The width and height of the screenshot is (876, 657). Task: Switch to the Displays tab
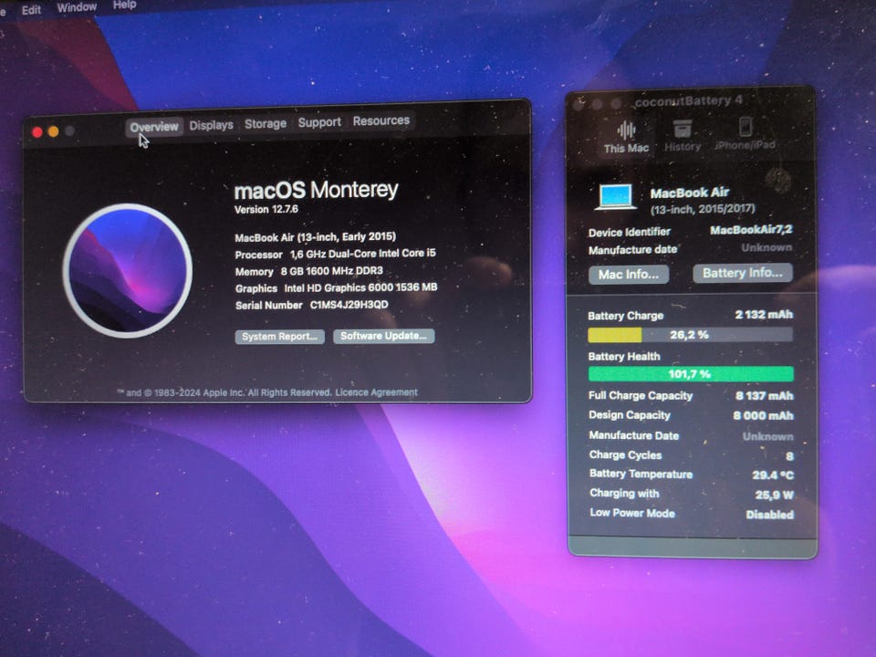click(x=211, y=125)
